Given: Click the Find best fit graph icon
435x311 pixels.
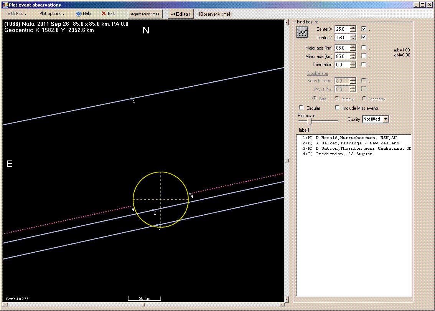Looking at the screenshot, I should click(302, 32).
